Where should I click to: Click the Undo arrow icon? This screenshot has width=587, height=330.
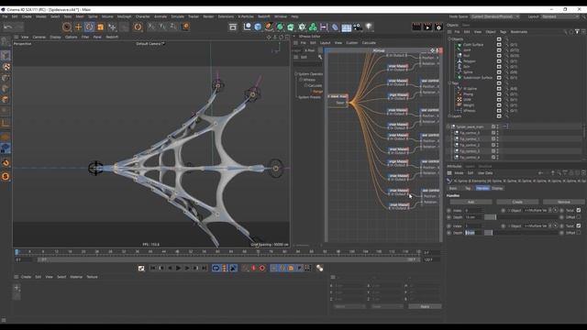8,27
